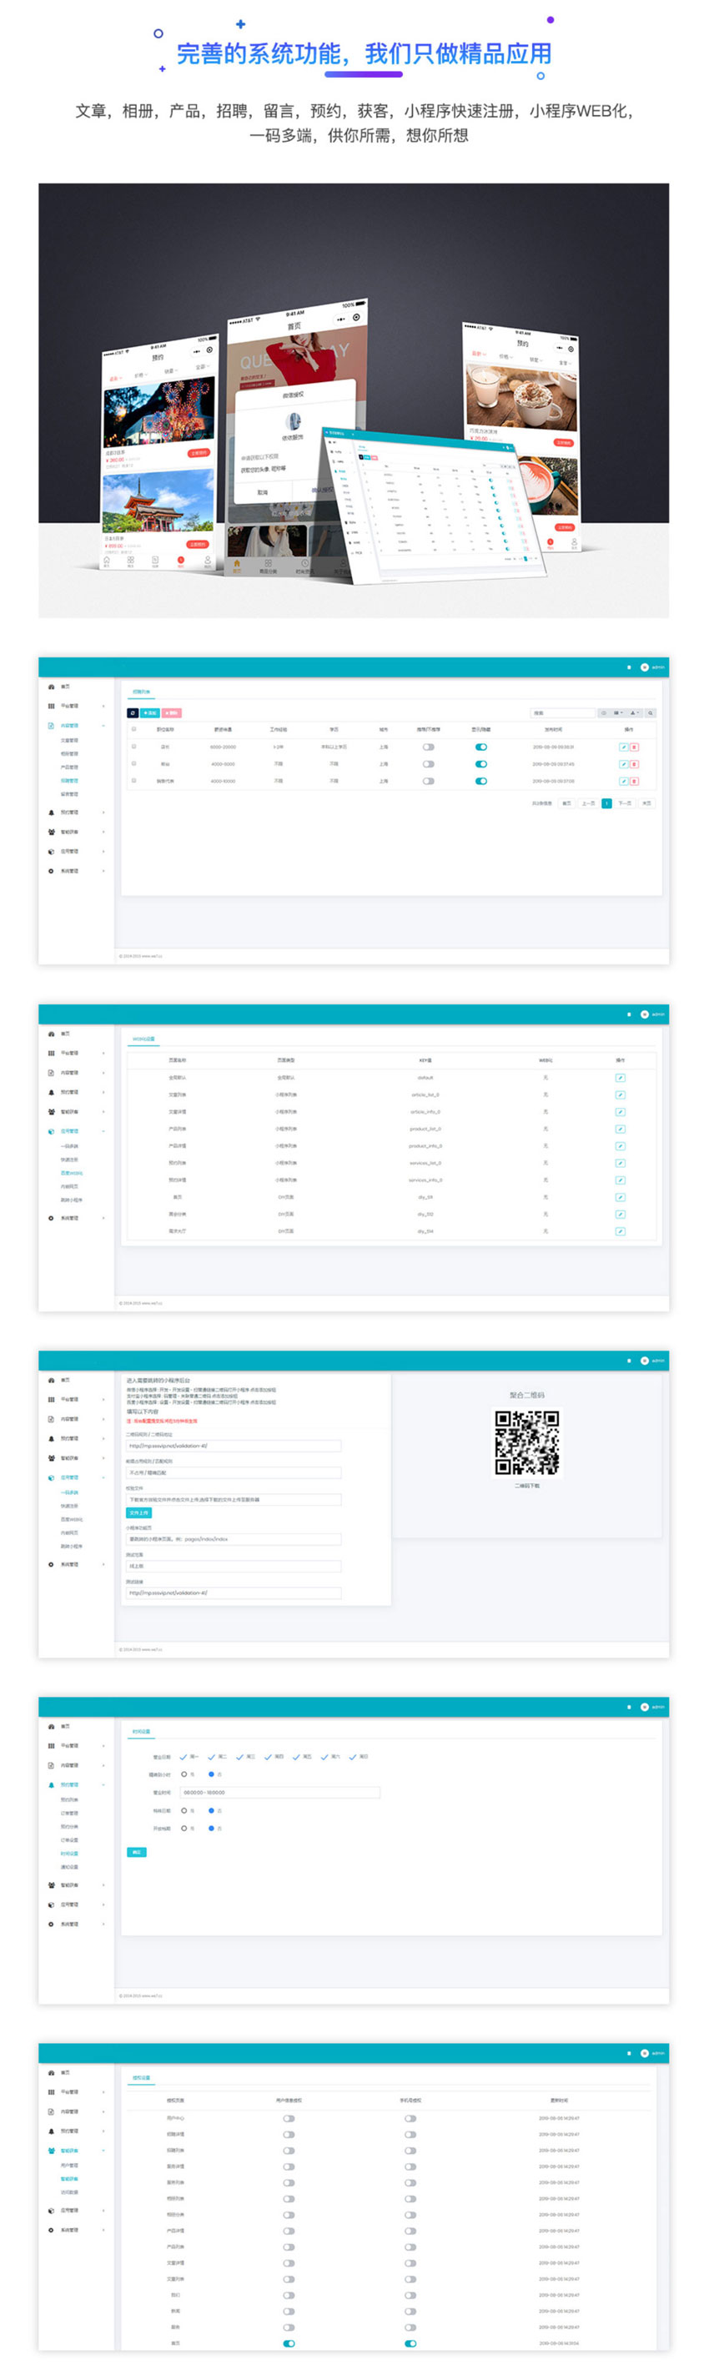Expand 系统管理 in the recruitment panel sidebar
Viewport: 709px width, 2370px height.
pyautogui.click(x=69, y=870)
